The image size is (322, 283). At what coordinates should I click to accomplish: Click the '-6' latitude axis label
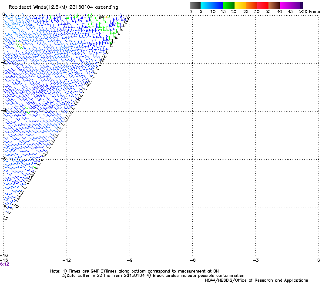(3, 158)
